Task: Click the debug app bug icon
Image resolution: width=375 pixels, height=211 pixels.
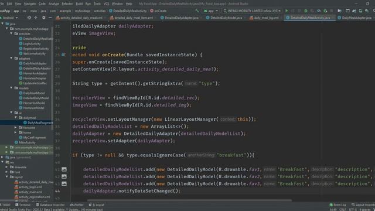Action: 305,11
